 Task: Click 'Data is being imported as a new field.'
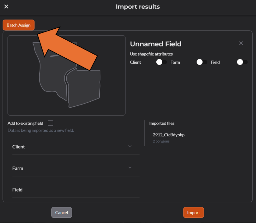41,130
